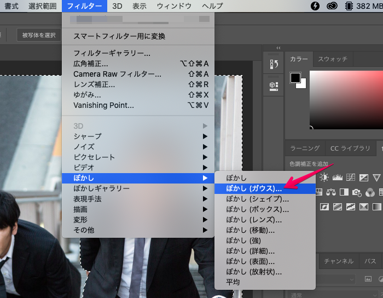Open the History panel icon
This screenshot has width=383, height=298.
[274, 65]
